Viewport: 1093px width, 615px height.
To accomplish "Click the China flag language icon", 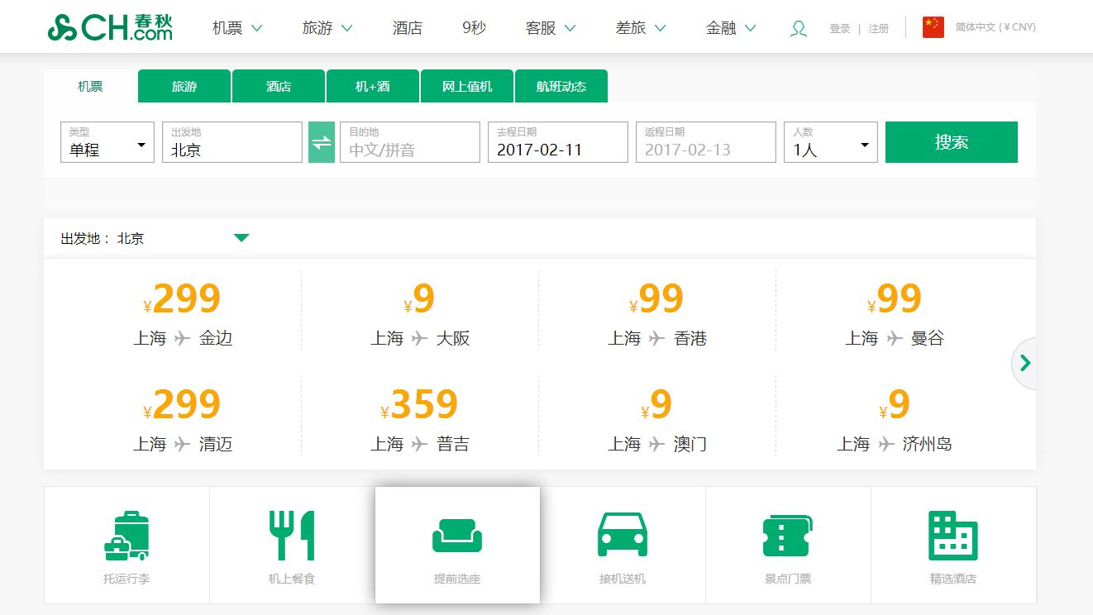I will (933, 26).
